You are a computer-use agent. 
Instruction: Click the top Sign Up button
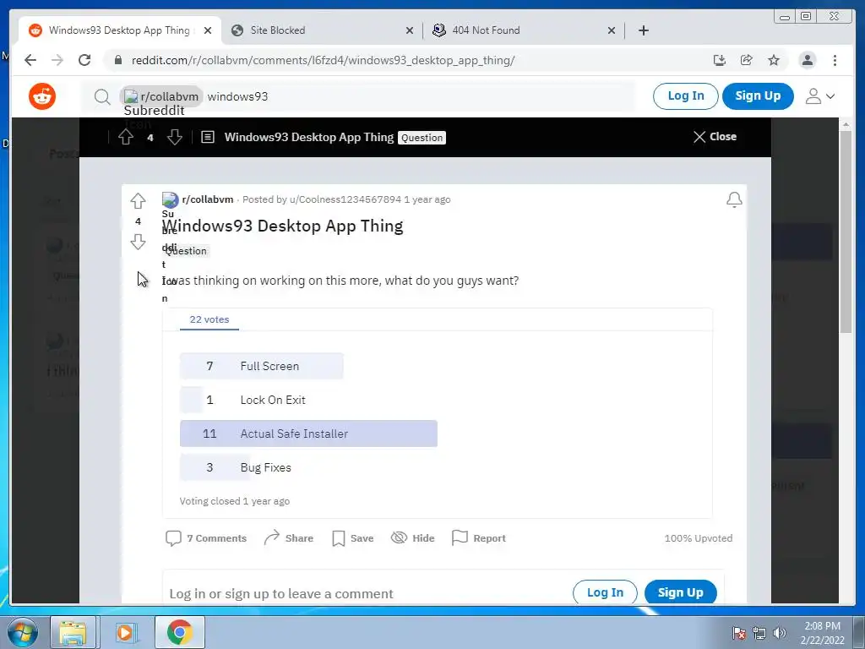click(x=758, y=96)
